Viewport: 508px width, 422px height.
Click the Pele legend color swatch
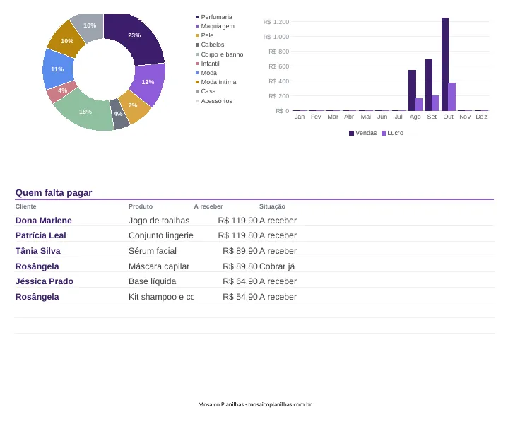197,35
